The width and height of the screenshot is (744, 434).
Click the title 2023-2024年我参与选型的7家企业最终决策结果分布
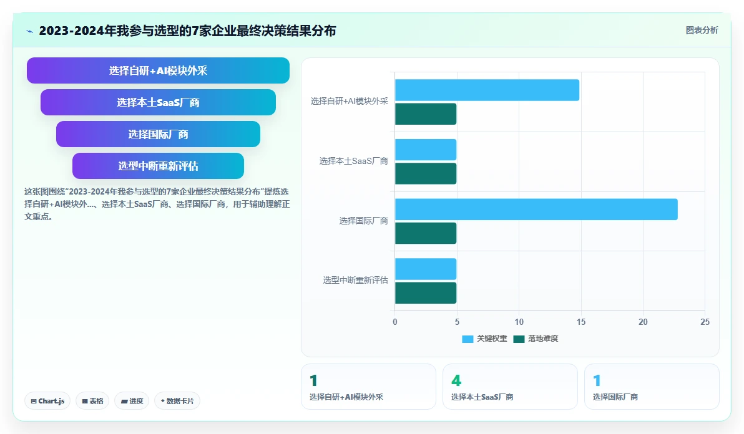point(187,31)
